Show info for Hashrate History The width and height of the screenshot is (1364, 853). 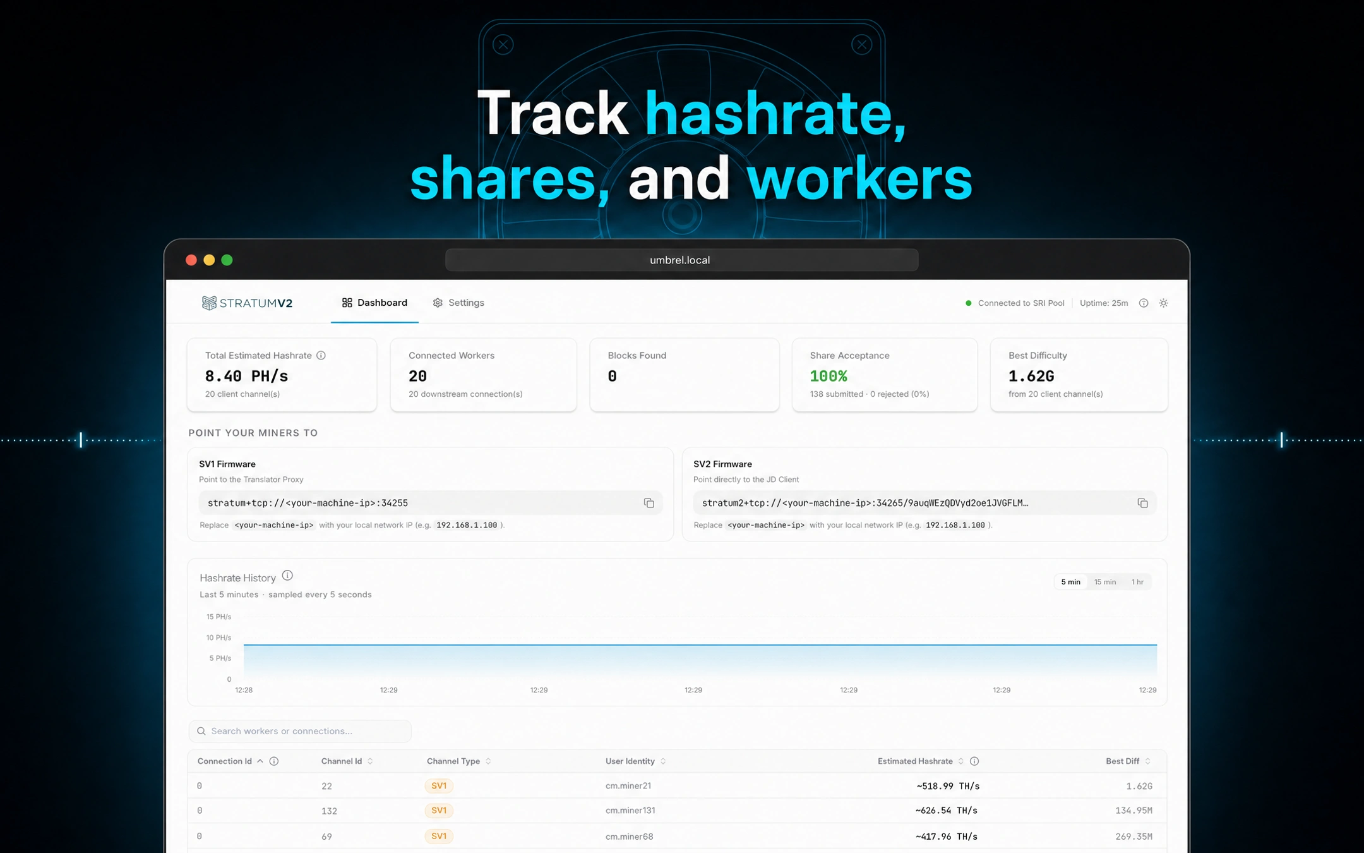[x=287, y=576]
